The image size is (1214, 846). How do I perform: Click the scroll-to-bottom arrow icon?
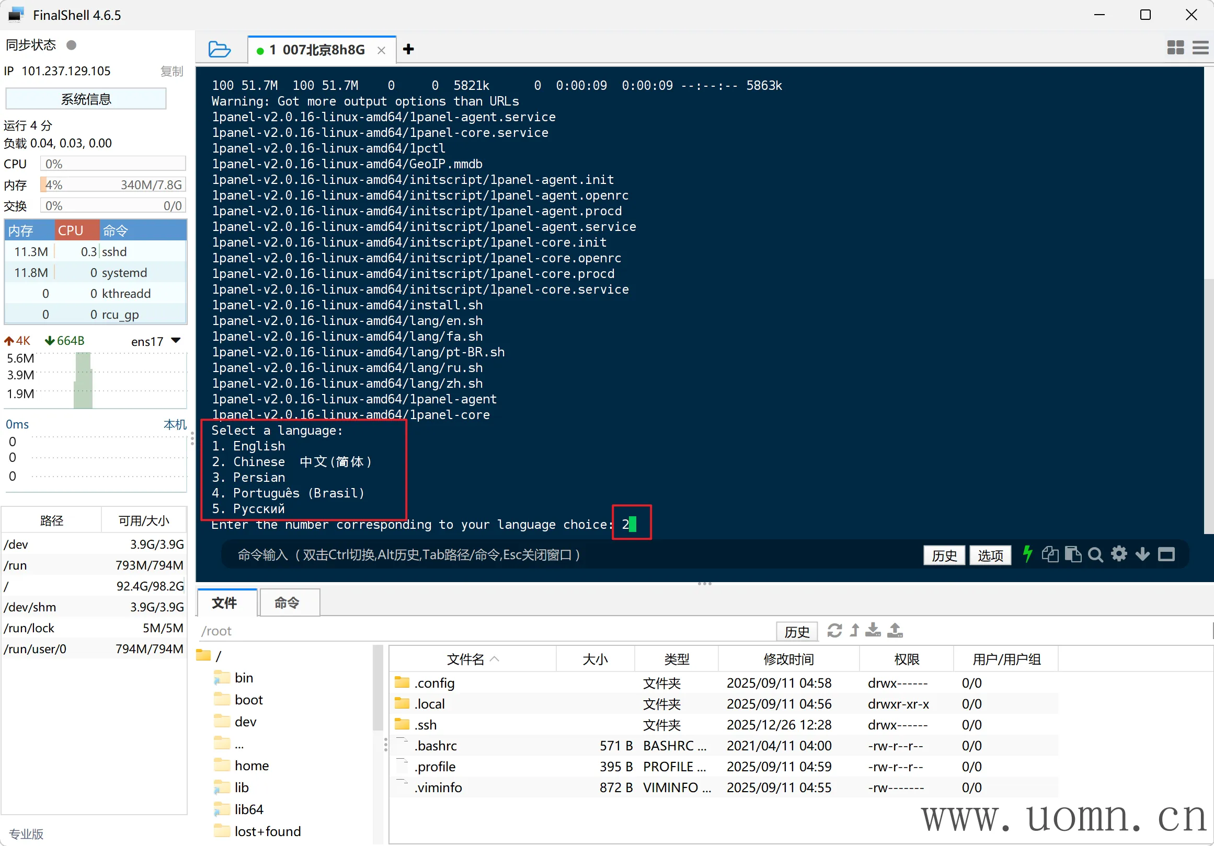pos(1142,554)
